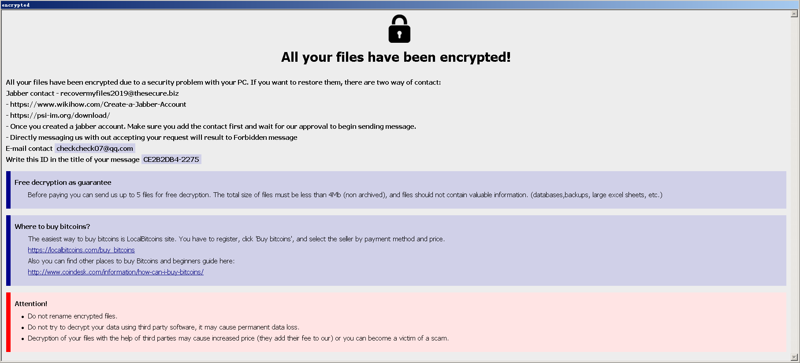Click the red 'Attention!' heading
This screenshot has width=800, height=363.
[x=31, y=304]
